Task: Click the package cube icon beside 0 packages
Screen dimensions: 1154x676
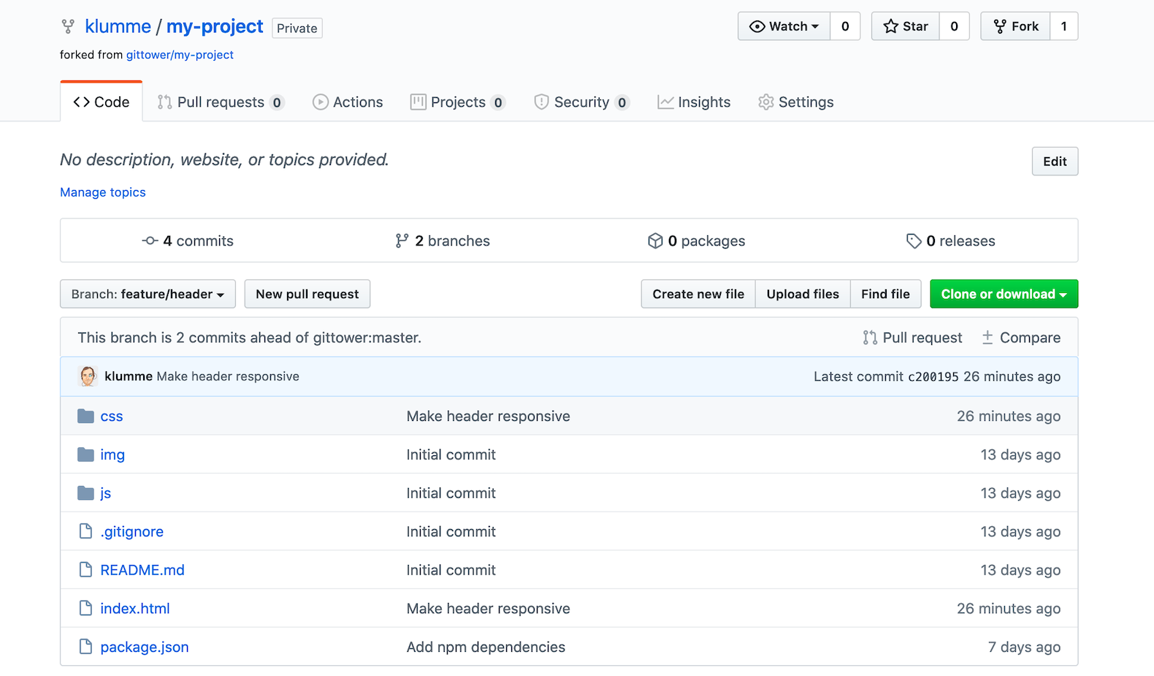Action: (x=655, y=241)
